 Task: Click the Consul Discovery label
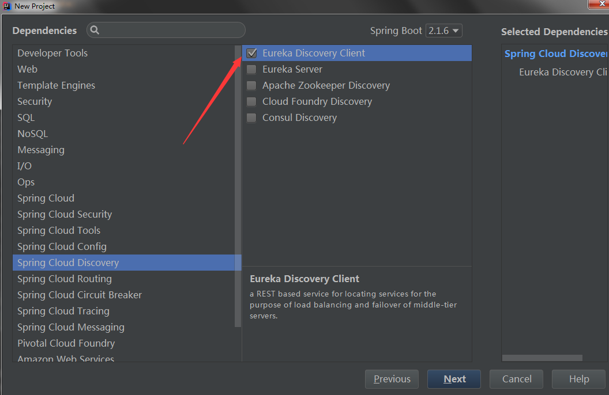299,118
